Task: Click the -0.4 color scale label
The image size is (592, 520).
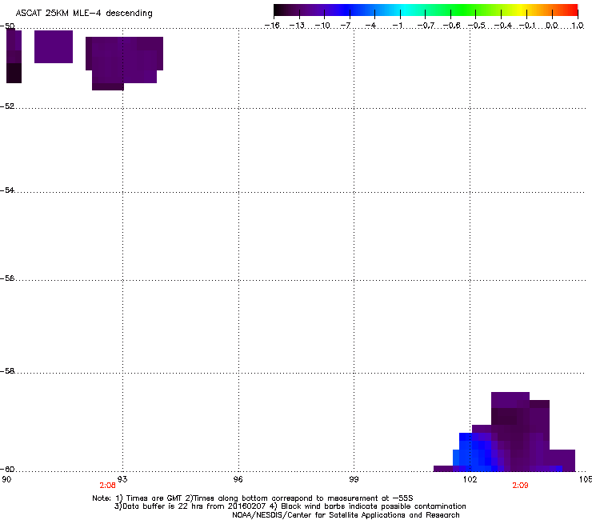Action: [x=503, y=26]
